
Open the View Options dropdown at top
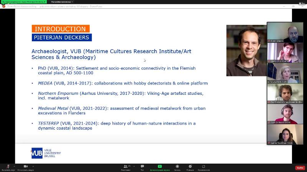coord(61,2)
